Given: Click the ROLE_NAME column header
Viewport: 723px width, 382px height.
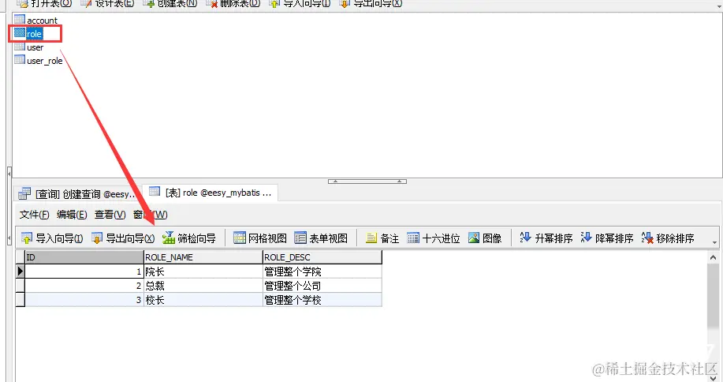Looking at the screenshot, I should tap(203, 257).
